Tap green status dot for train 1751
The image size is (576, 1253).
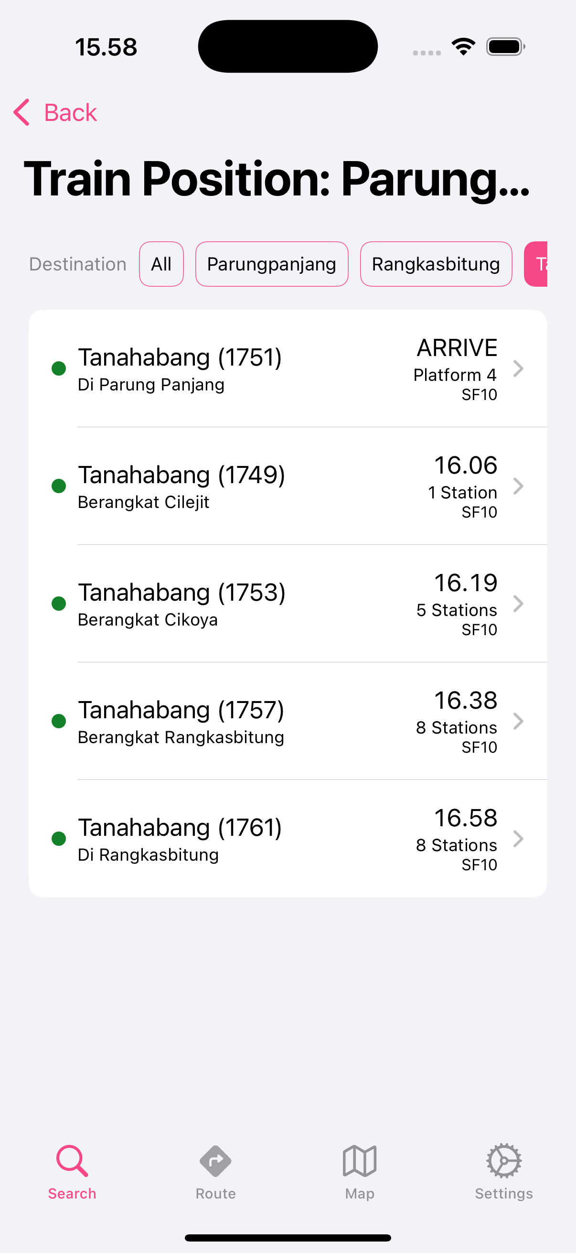pyautogui.click(x=59, y=369)
